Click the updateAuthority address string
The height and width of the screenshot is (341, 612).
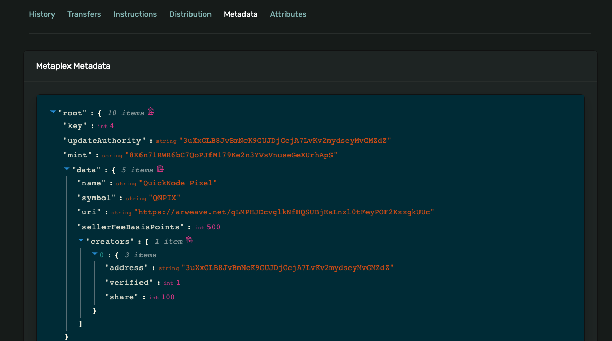point(285,140)
